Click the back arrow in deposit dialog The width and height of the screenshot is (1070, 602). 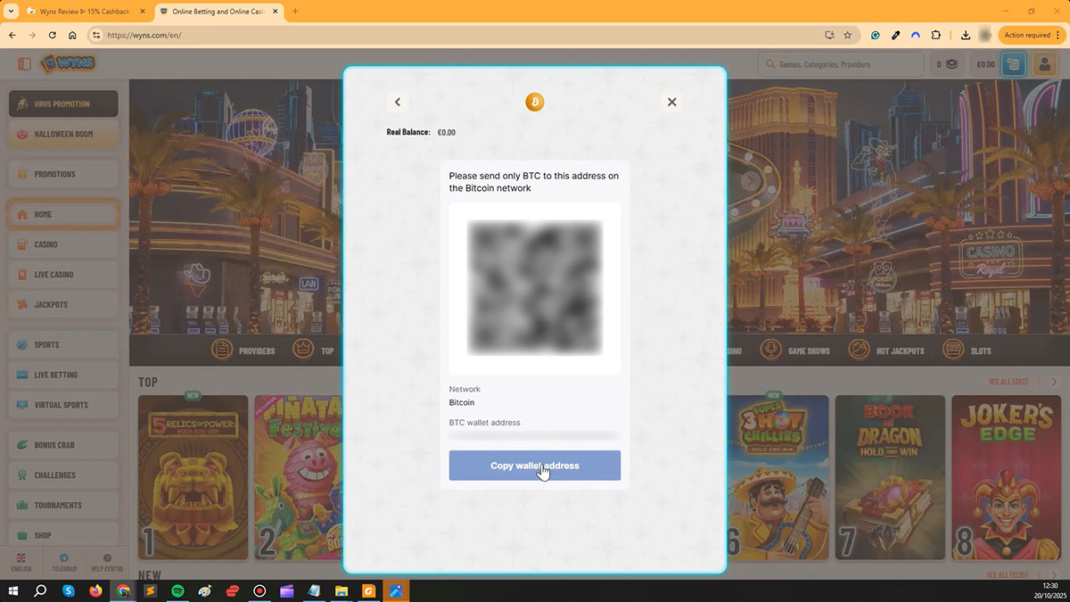[398, 103]
